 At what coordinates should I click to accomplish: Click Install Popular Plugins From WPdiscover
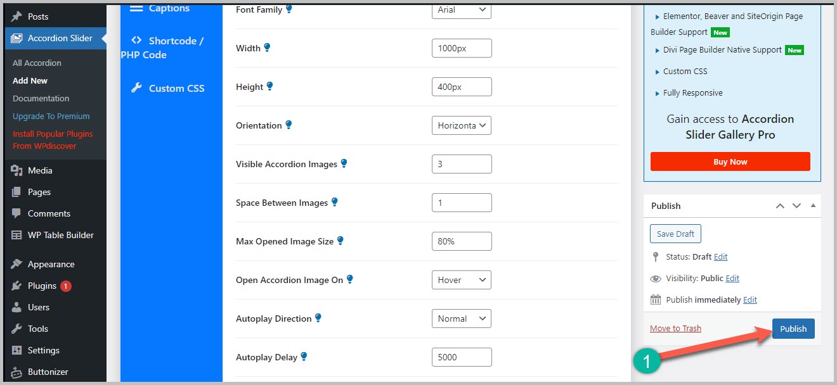click(x=53, y=140)
